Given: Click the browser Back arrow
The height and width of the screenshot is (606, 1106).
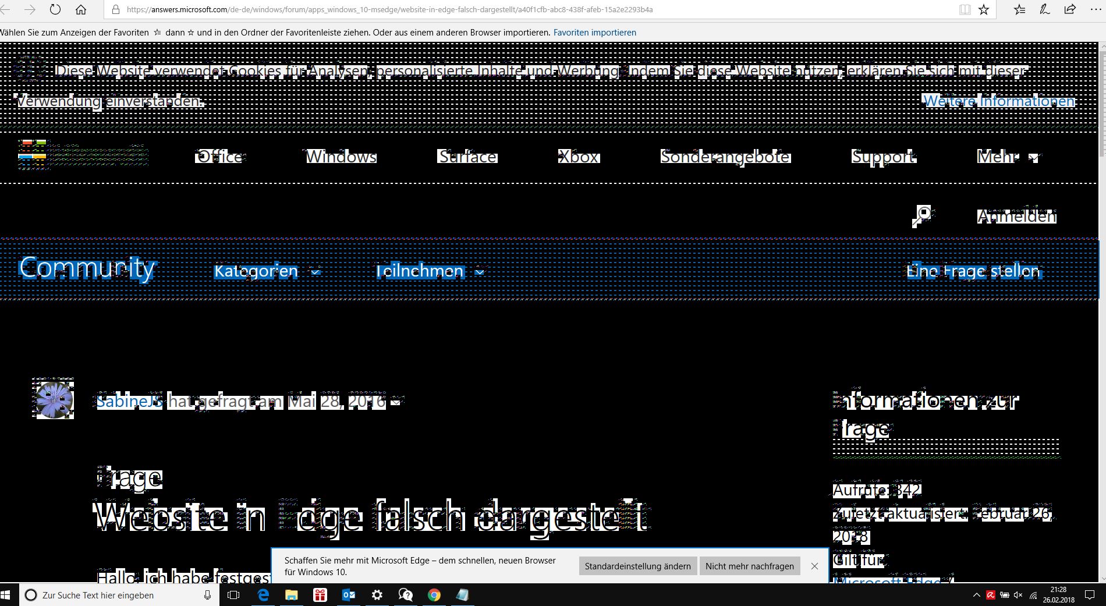Looking at the screenshot, I should click(x=5, y=9).
